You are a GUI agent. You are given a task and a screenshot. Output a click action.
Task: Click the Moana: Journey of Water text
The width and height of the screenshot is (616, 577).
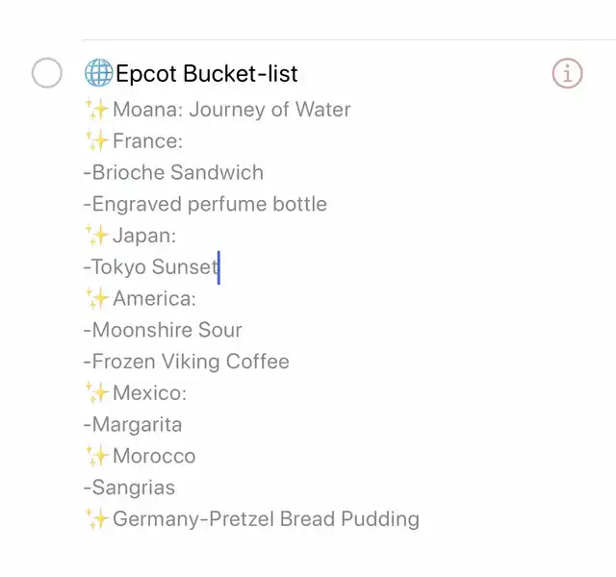coord(231,110)
